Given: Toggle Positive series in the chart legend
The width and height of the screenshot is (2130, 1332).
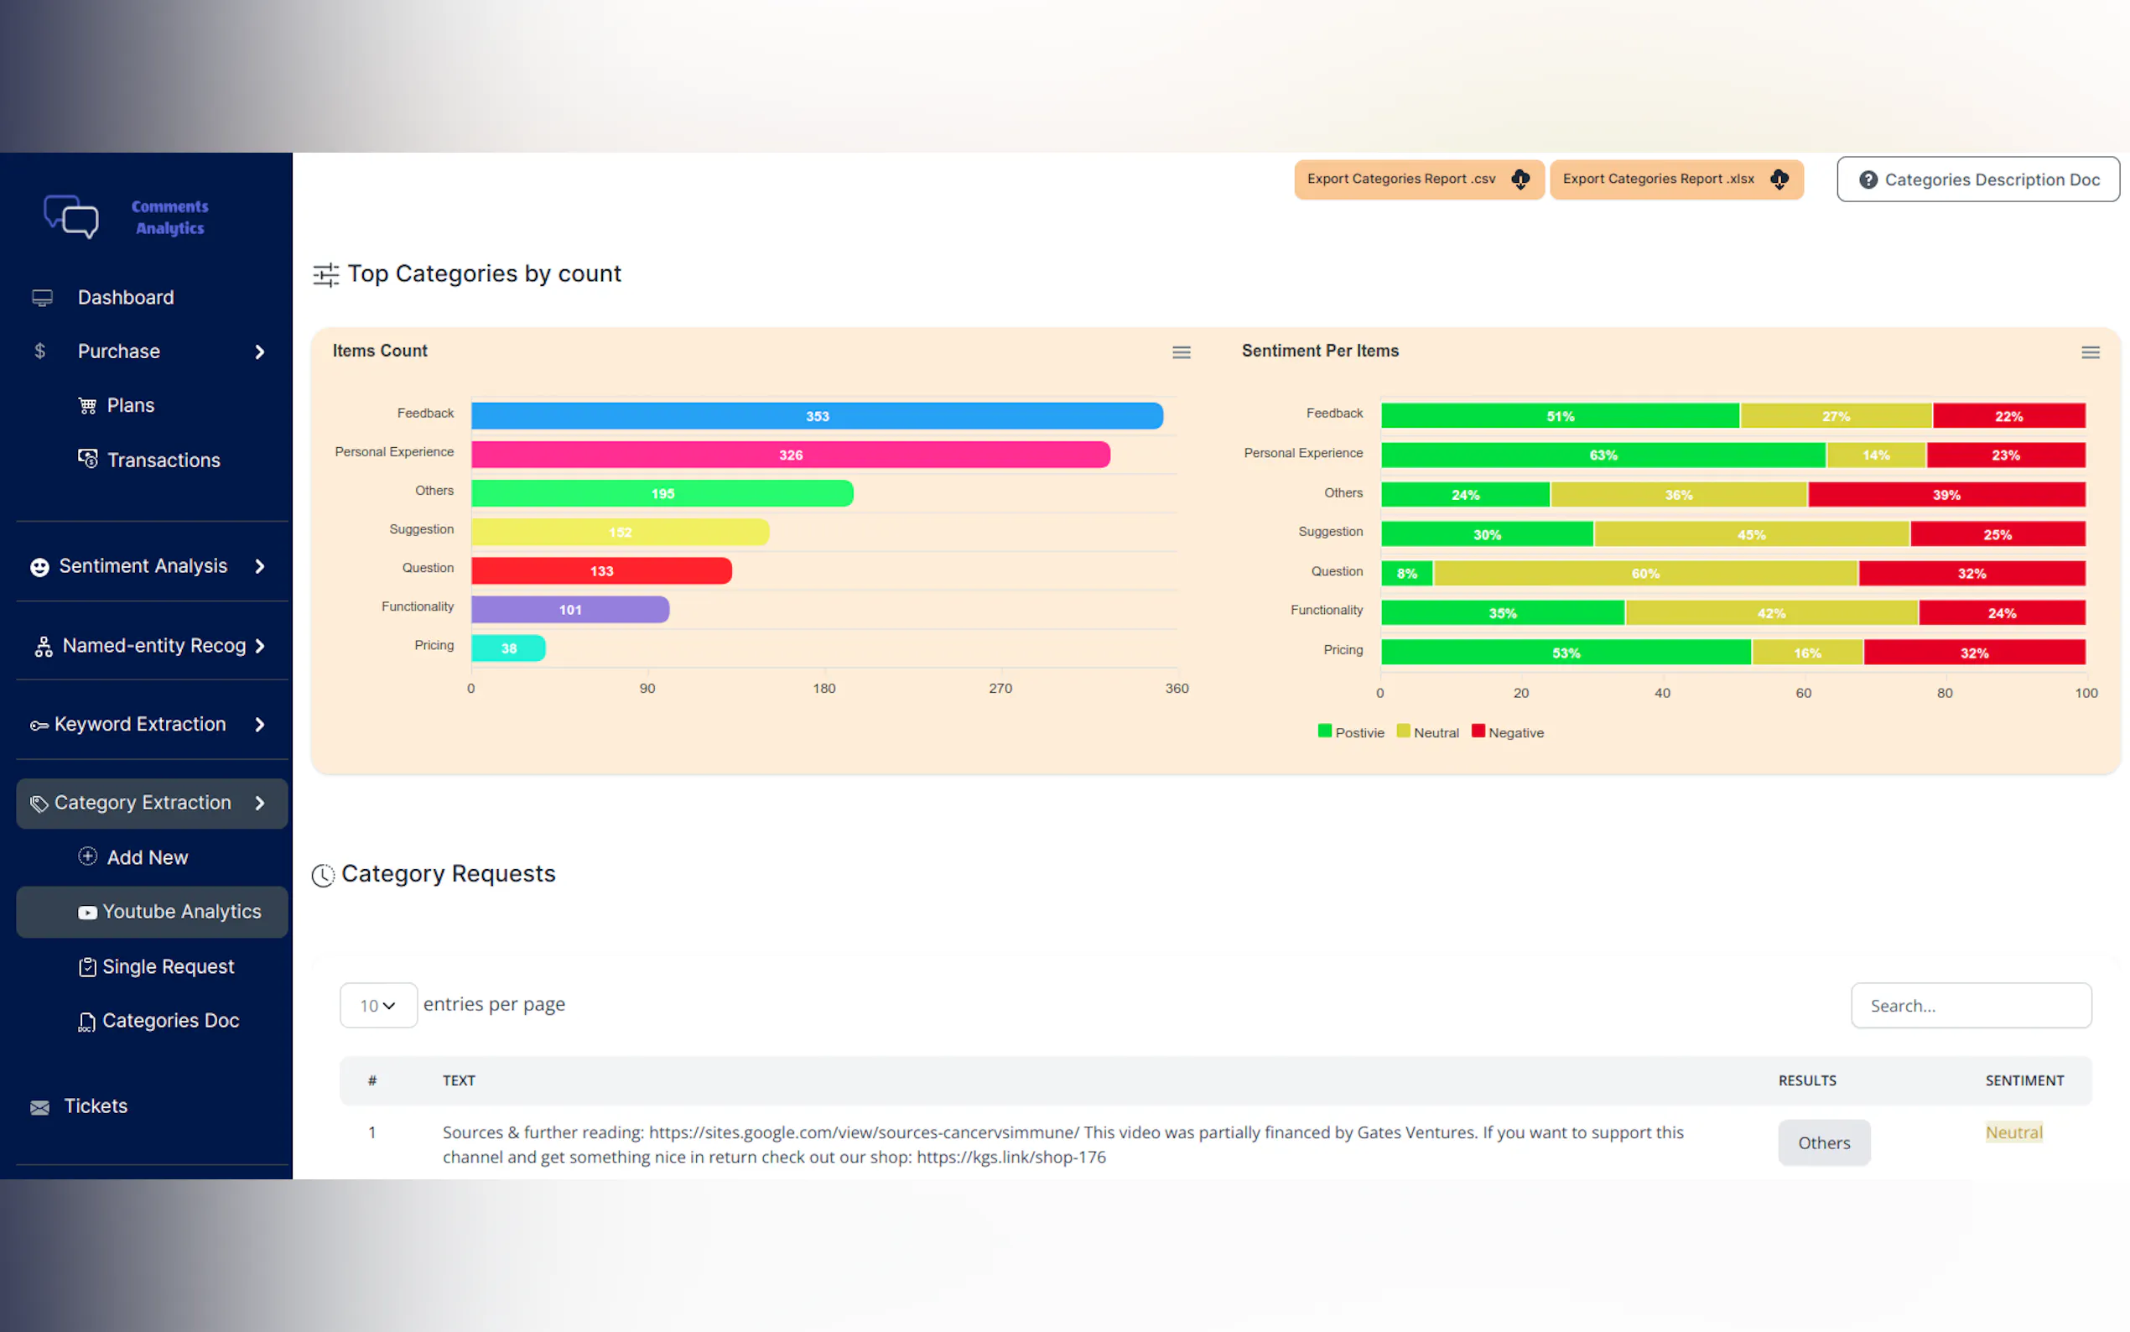Looking at the screenshot, I should click(x=1350, y=732).
